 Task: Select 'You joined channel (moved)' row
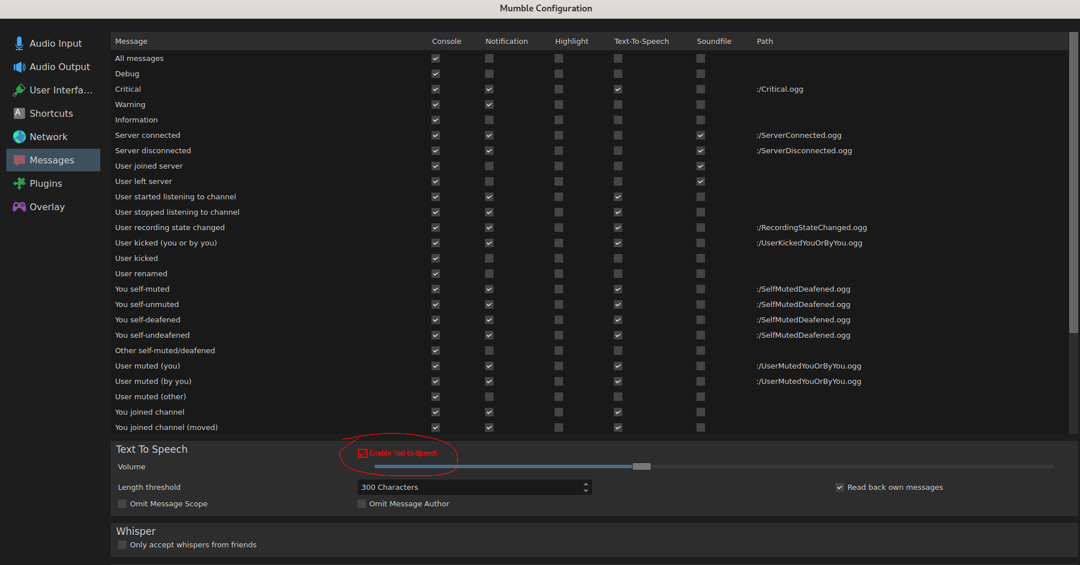click(166, 427)
